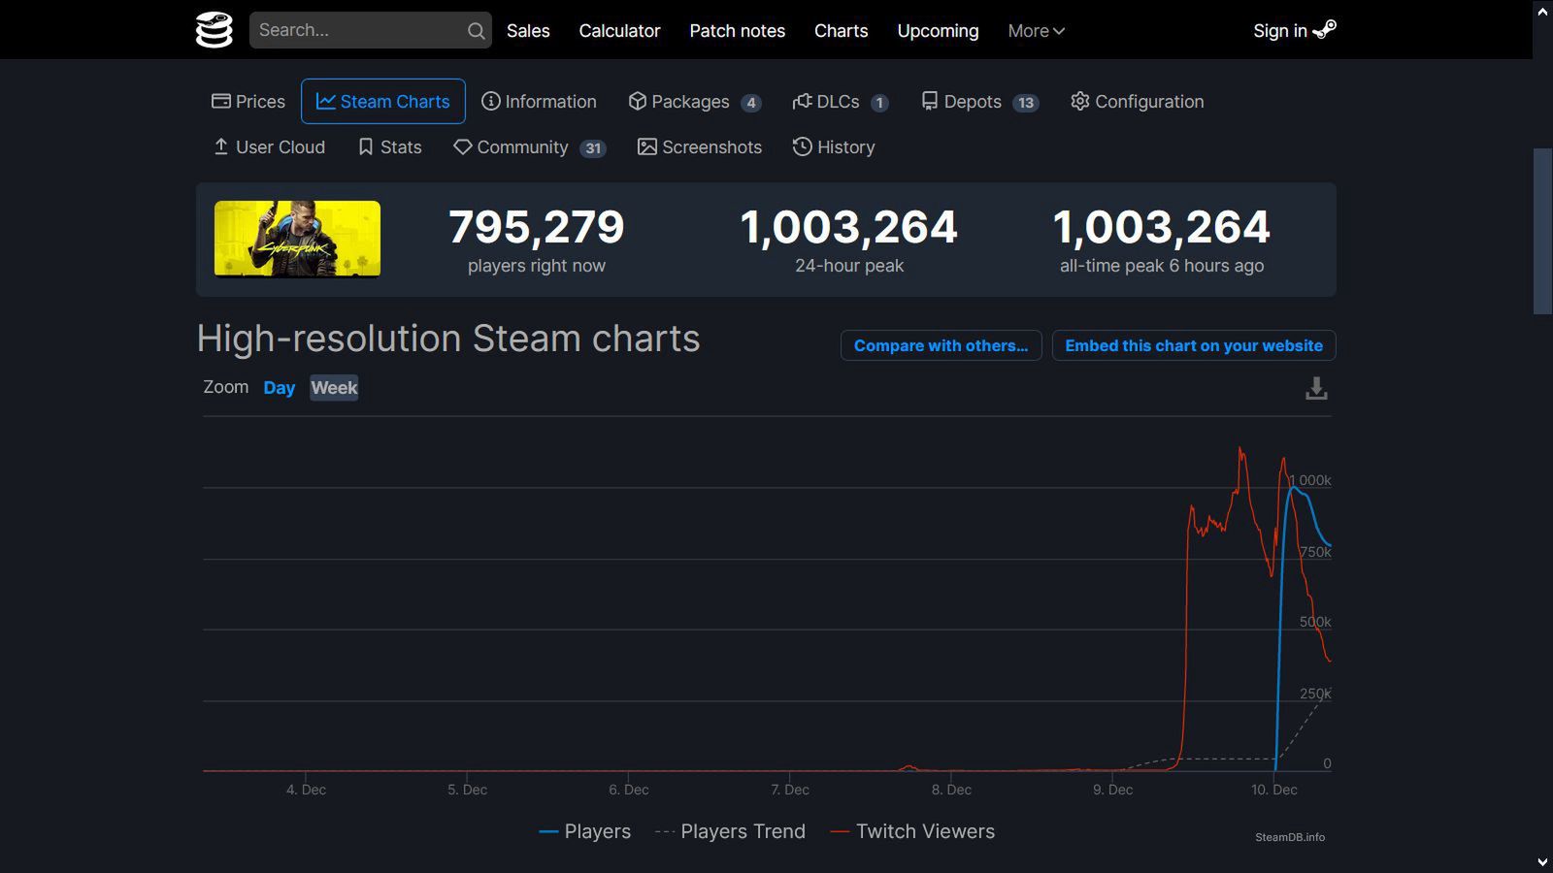The image size is (1553, 873).
Task: Select the Steam Charts tab
Action: point(383,102)
